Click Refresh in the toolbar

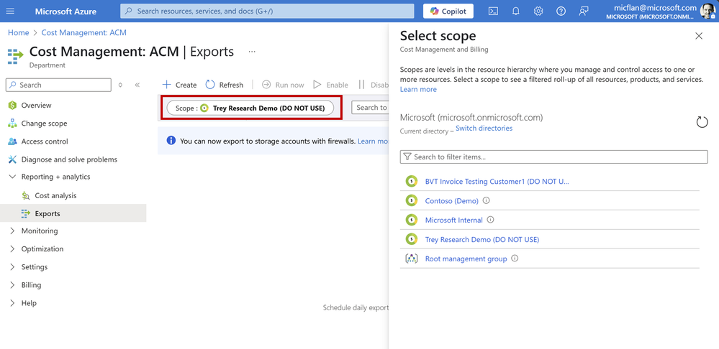pos(225,85)
